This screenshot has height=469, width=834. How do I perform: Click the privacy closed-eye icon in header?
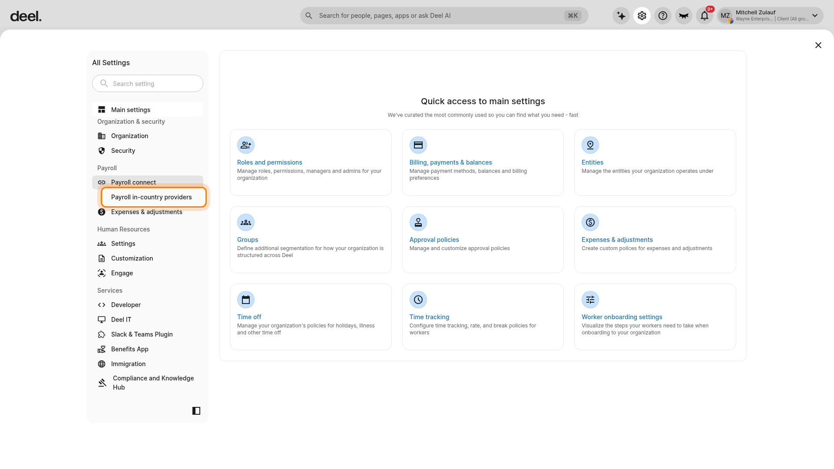pos(684,16)
